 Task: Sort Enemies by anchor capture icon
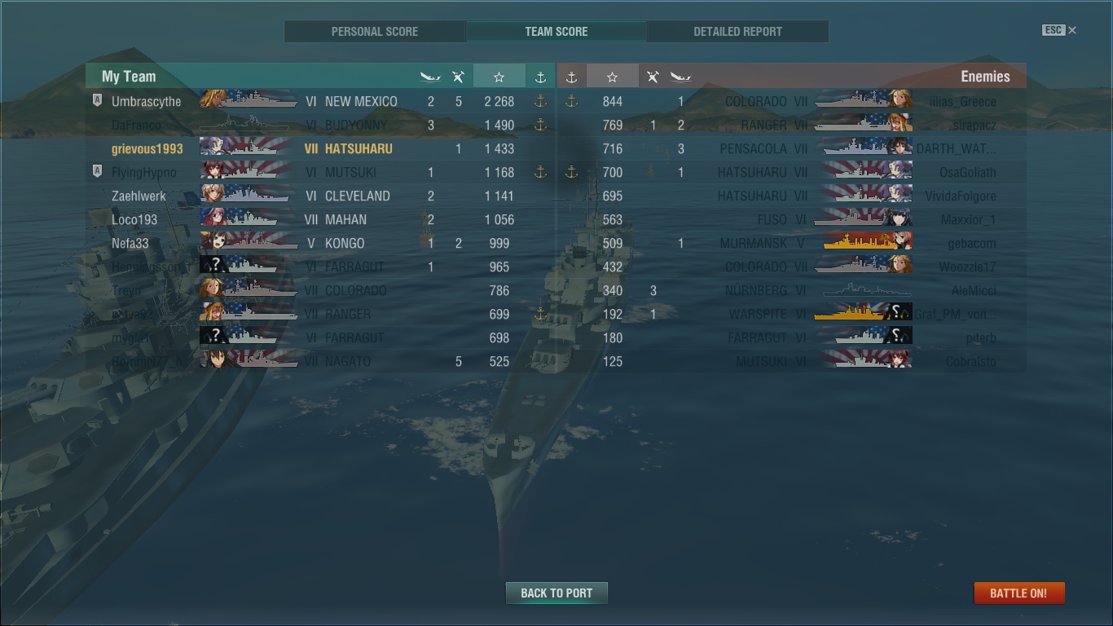tap(571, 77)
